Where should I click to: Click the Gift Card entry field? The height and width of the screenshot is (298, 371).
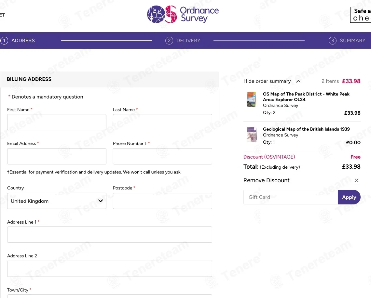tap(290, 197)
